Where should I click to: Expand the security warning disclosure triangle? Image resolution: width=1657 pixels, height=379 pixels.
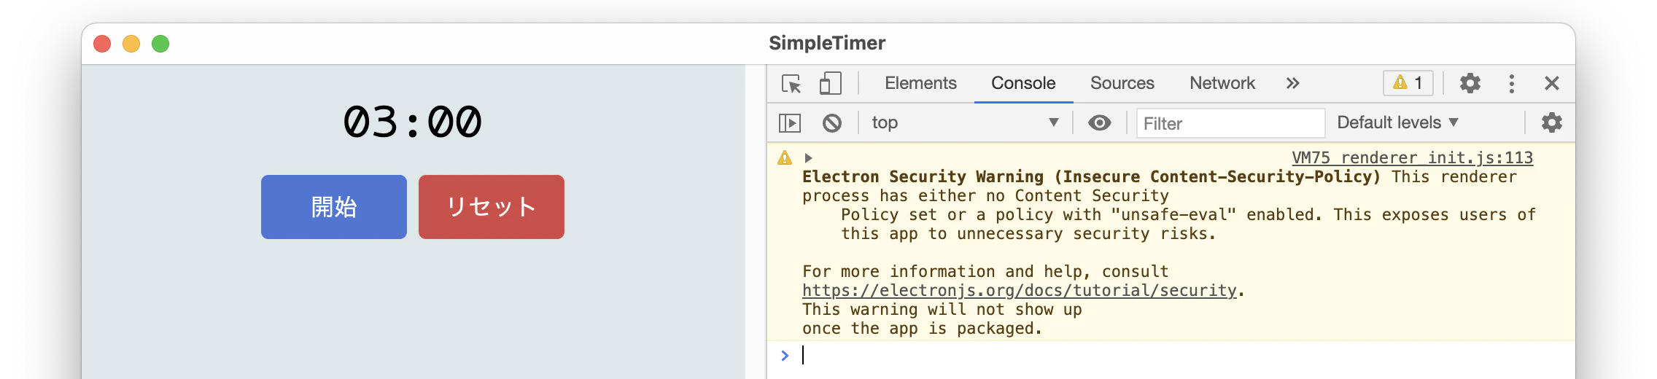pos(808,157)
